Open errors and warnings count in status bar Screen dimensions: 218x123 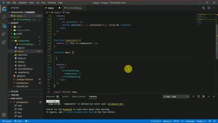click(18, 121)
